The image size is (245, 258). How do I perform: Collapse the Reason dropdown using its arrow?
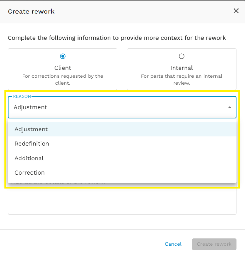click(x=230, y=107)
